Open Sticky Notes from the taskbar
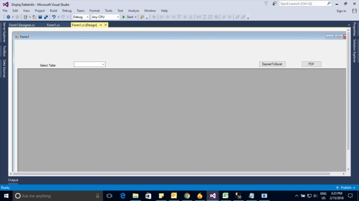This screenshot has height=201, width=359. [161, 195]
